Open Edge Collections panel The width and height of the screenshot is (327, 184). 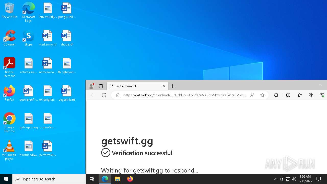(x=311, y=95)
